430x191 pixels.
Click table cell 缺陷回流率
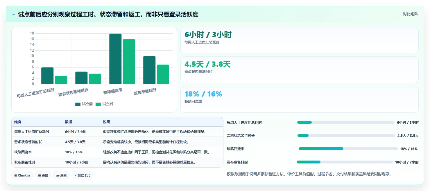tap(23, 152)
